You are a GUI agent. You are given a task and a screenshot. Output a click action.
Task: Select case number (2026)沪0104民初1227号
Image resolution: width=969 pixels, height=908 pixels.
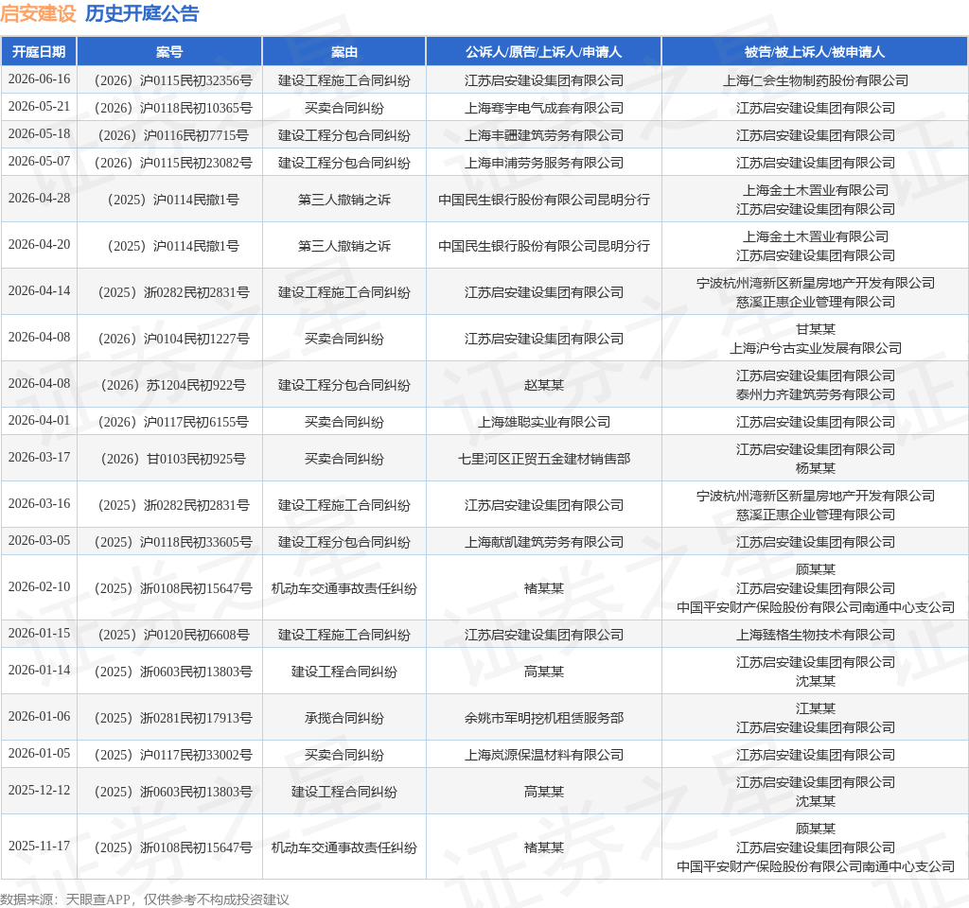coord(173,339)
